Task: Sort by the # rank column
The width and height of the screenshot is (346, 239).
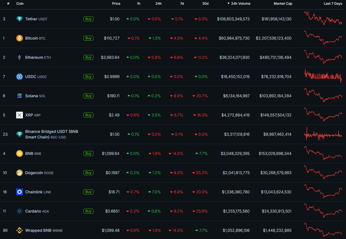Action: (8, 4)
